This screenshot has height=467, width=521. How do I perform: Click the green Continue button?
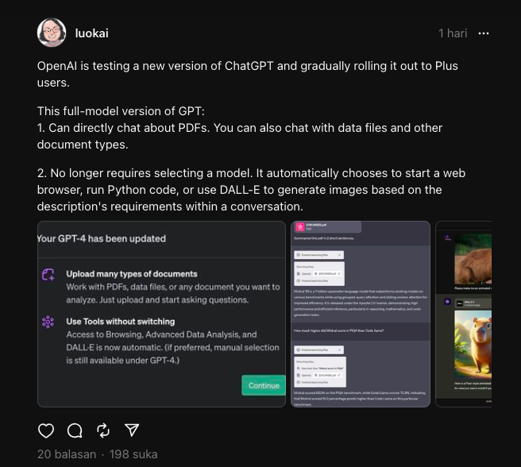tap(264, 385)
